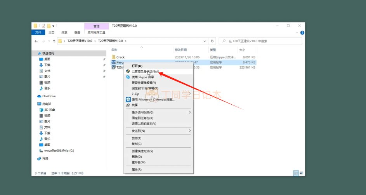
Task: Open the blue 文件 menu tab
Action: pos(38,33)
